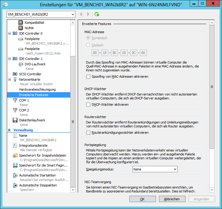
Task: Click the COM 1 port icon
Action: 15,101
